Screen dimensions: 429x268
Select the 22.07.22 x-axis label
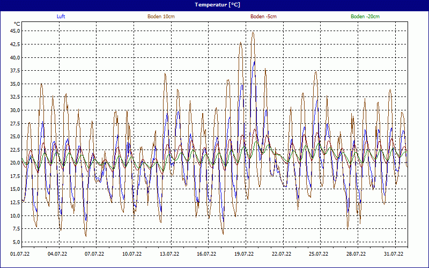click(282, 255)
